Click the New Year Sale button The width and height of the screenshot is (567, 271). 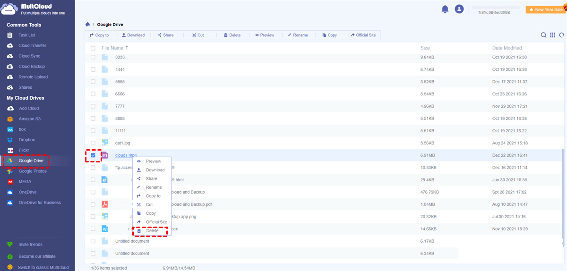pyautogui.click(x=545, y=9)
